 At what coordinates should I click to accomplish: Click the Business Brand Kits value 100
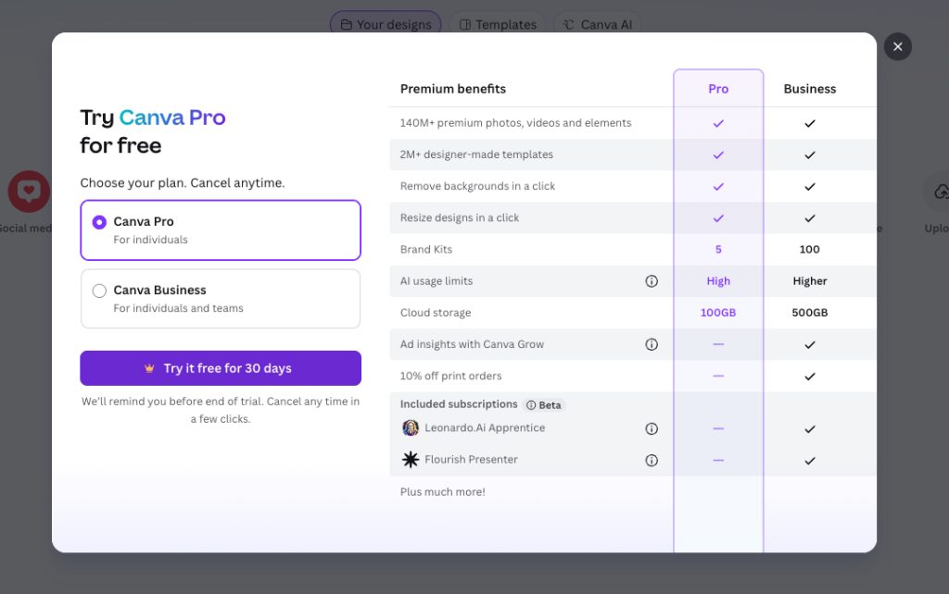point(810,249)
